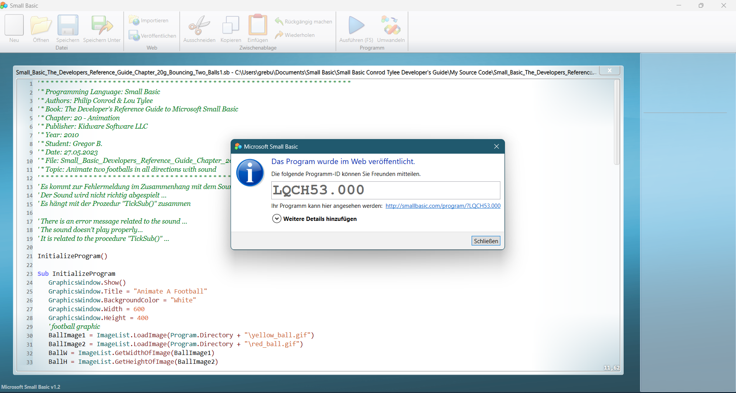
Task: Click GraphicsWindow.Width = 600 line
Action: (96, 309)
